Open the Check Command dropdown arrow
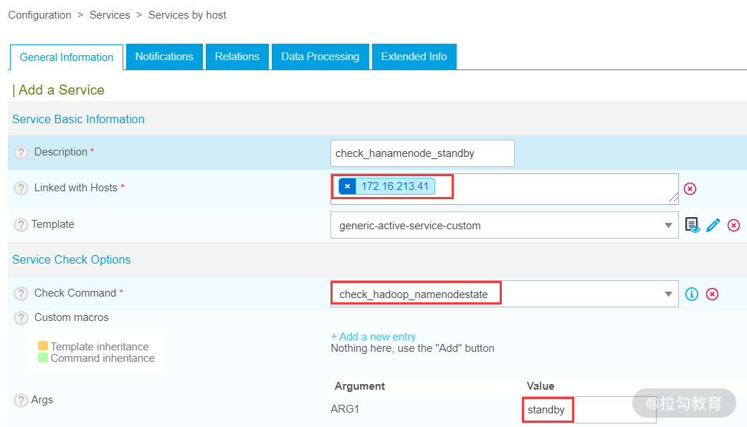This screenshot has height=427, width=747. pos(668,294)
